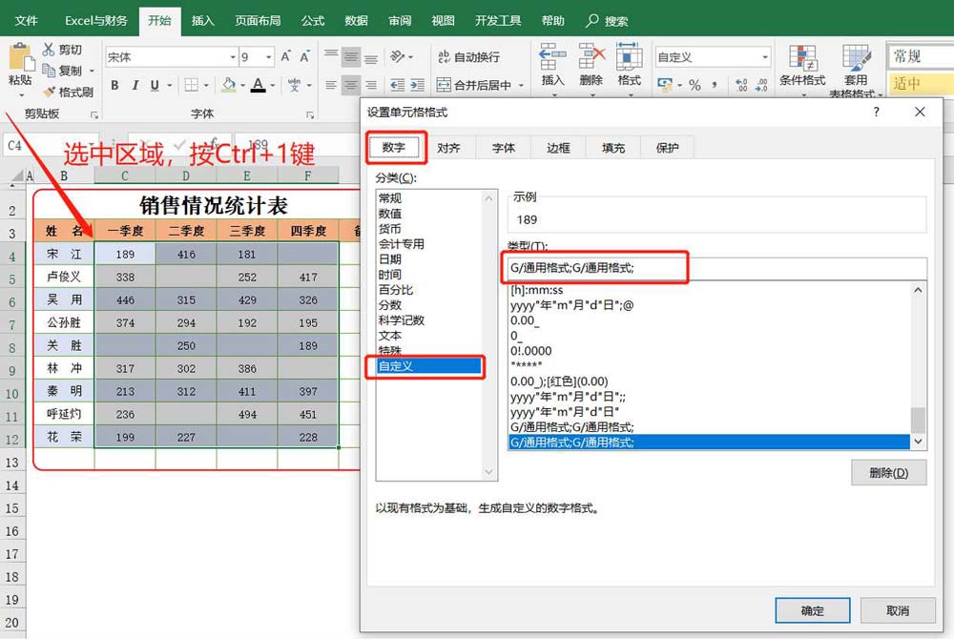Viewport: 954px width, 639px height.
Task: Expand the font color dropdown arrow
Action: pyautogui.click(x=273, y=86)
